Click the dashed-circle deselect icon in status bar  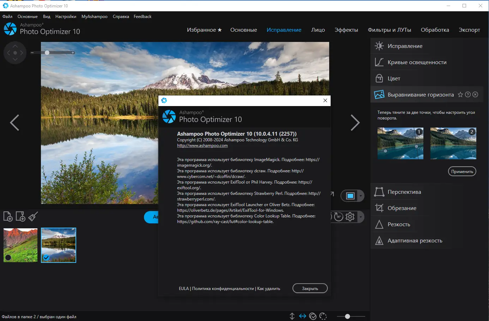(323, 316)
